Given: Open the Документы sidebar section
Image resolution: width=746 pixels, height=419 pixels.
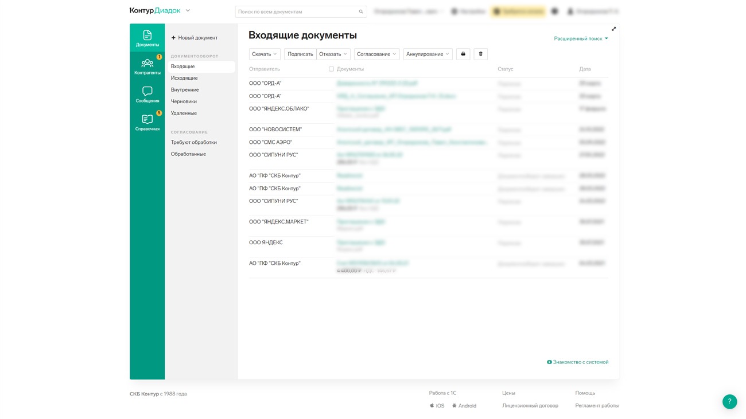Looking at the screenshot, I should 147,38.
